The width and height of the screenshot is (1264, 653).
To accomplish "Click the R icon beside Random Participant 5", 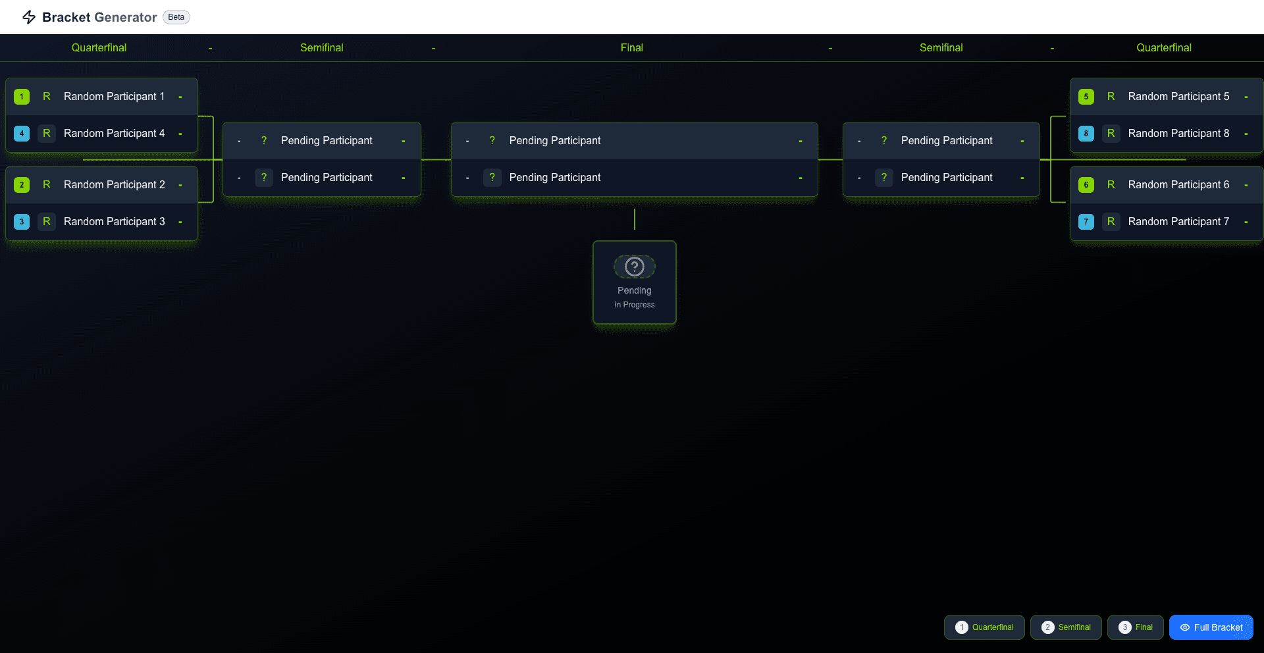I will click(x=1111, y=96).
